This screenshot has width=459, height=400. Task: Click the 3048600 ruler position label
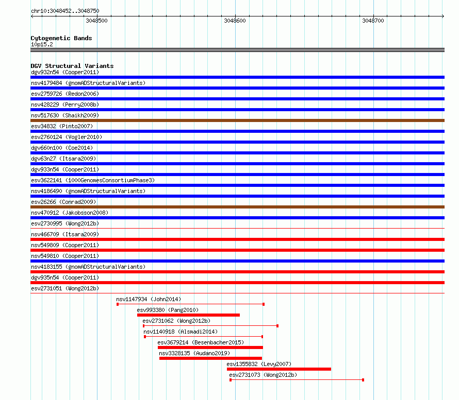coord(235,21)
